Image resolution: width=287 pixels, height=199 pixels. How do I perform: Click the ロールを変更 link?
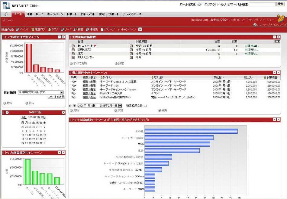pos(188,5)
